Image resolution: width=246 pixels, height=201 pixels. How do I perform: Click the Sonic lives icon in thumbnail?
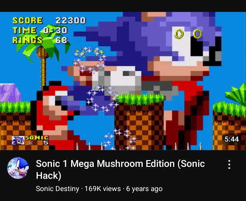pyautogui.click(x=18, y=140)
